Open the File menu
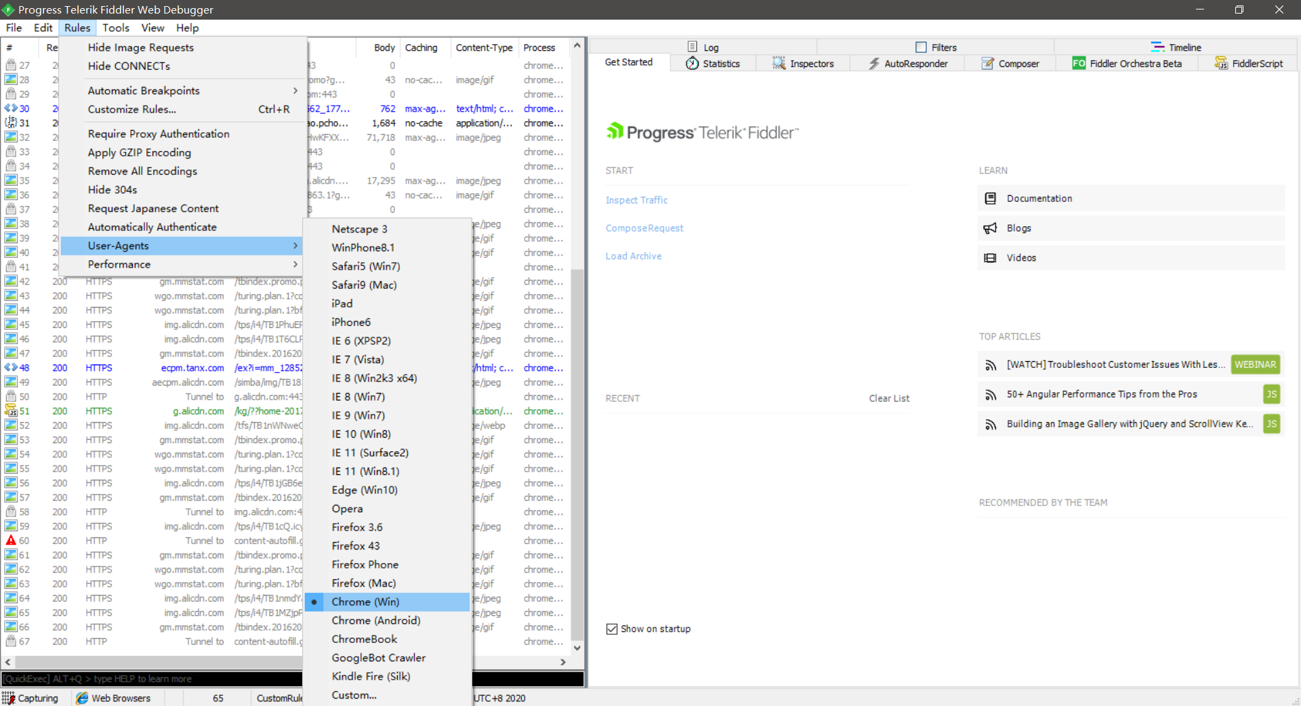The image size is (1301, 706). pyautogui.click(x=14, y=28)
